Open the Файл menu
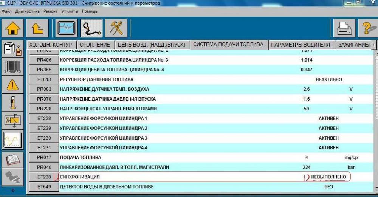Image resolution: width=378 pixels, height=197 pixels. tap(6, 11)
